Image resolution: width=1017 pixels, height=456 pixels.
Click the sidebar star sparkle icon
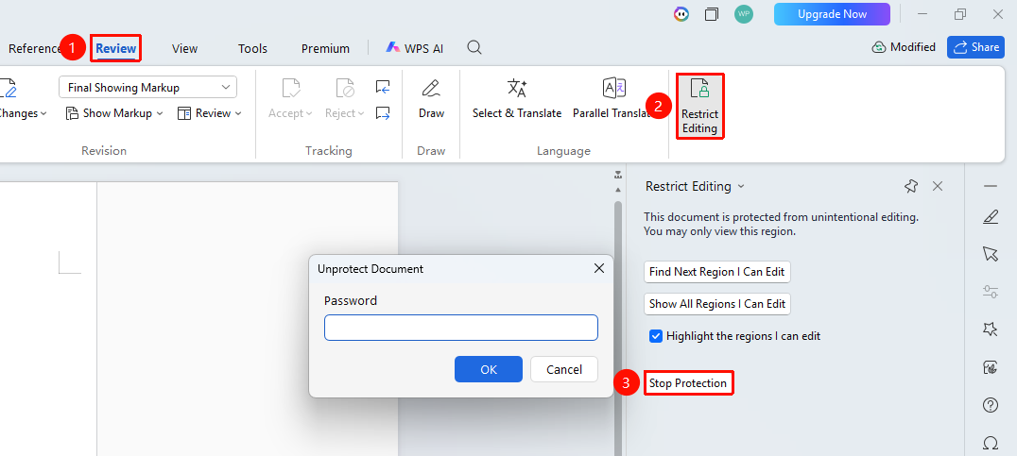click(x=991, y=329)
